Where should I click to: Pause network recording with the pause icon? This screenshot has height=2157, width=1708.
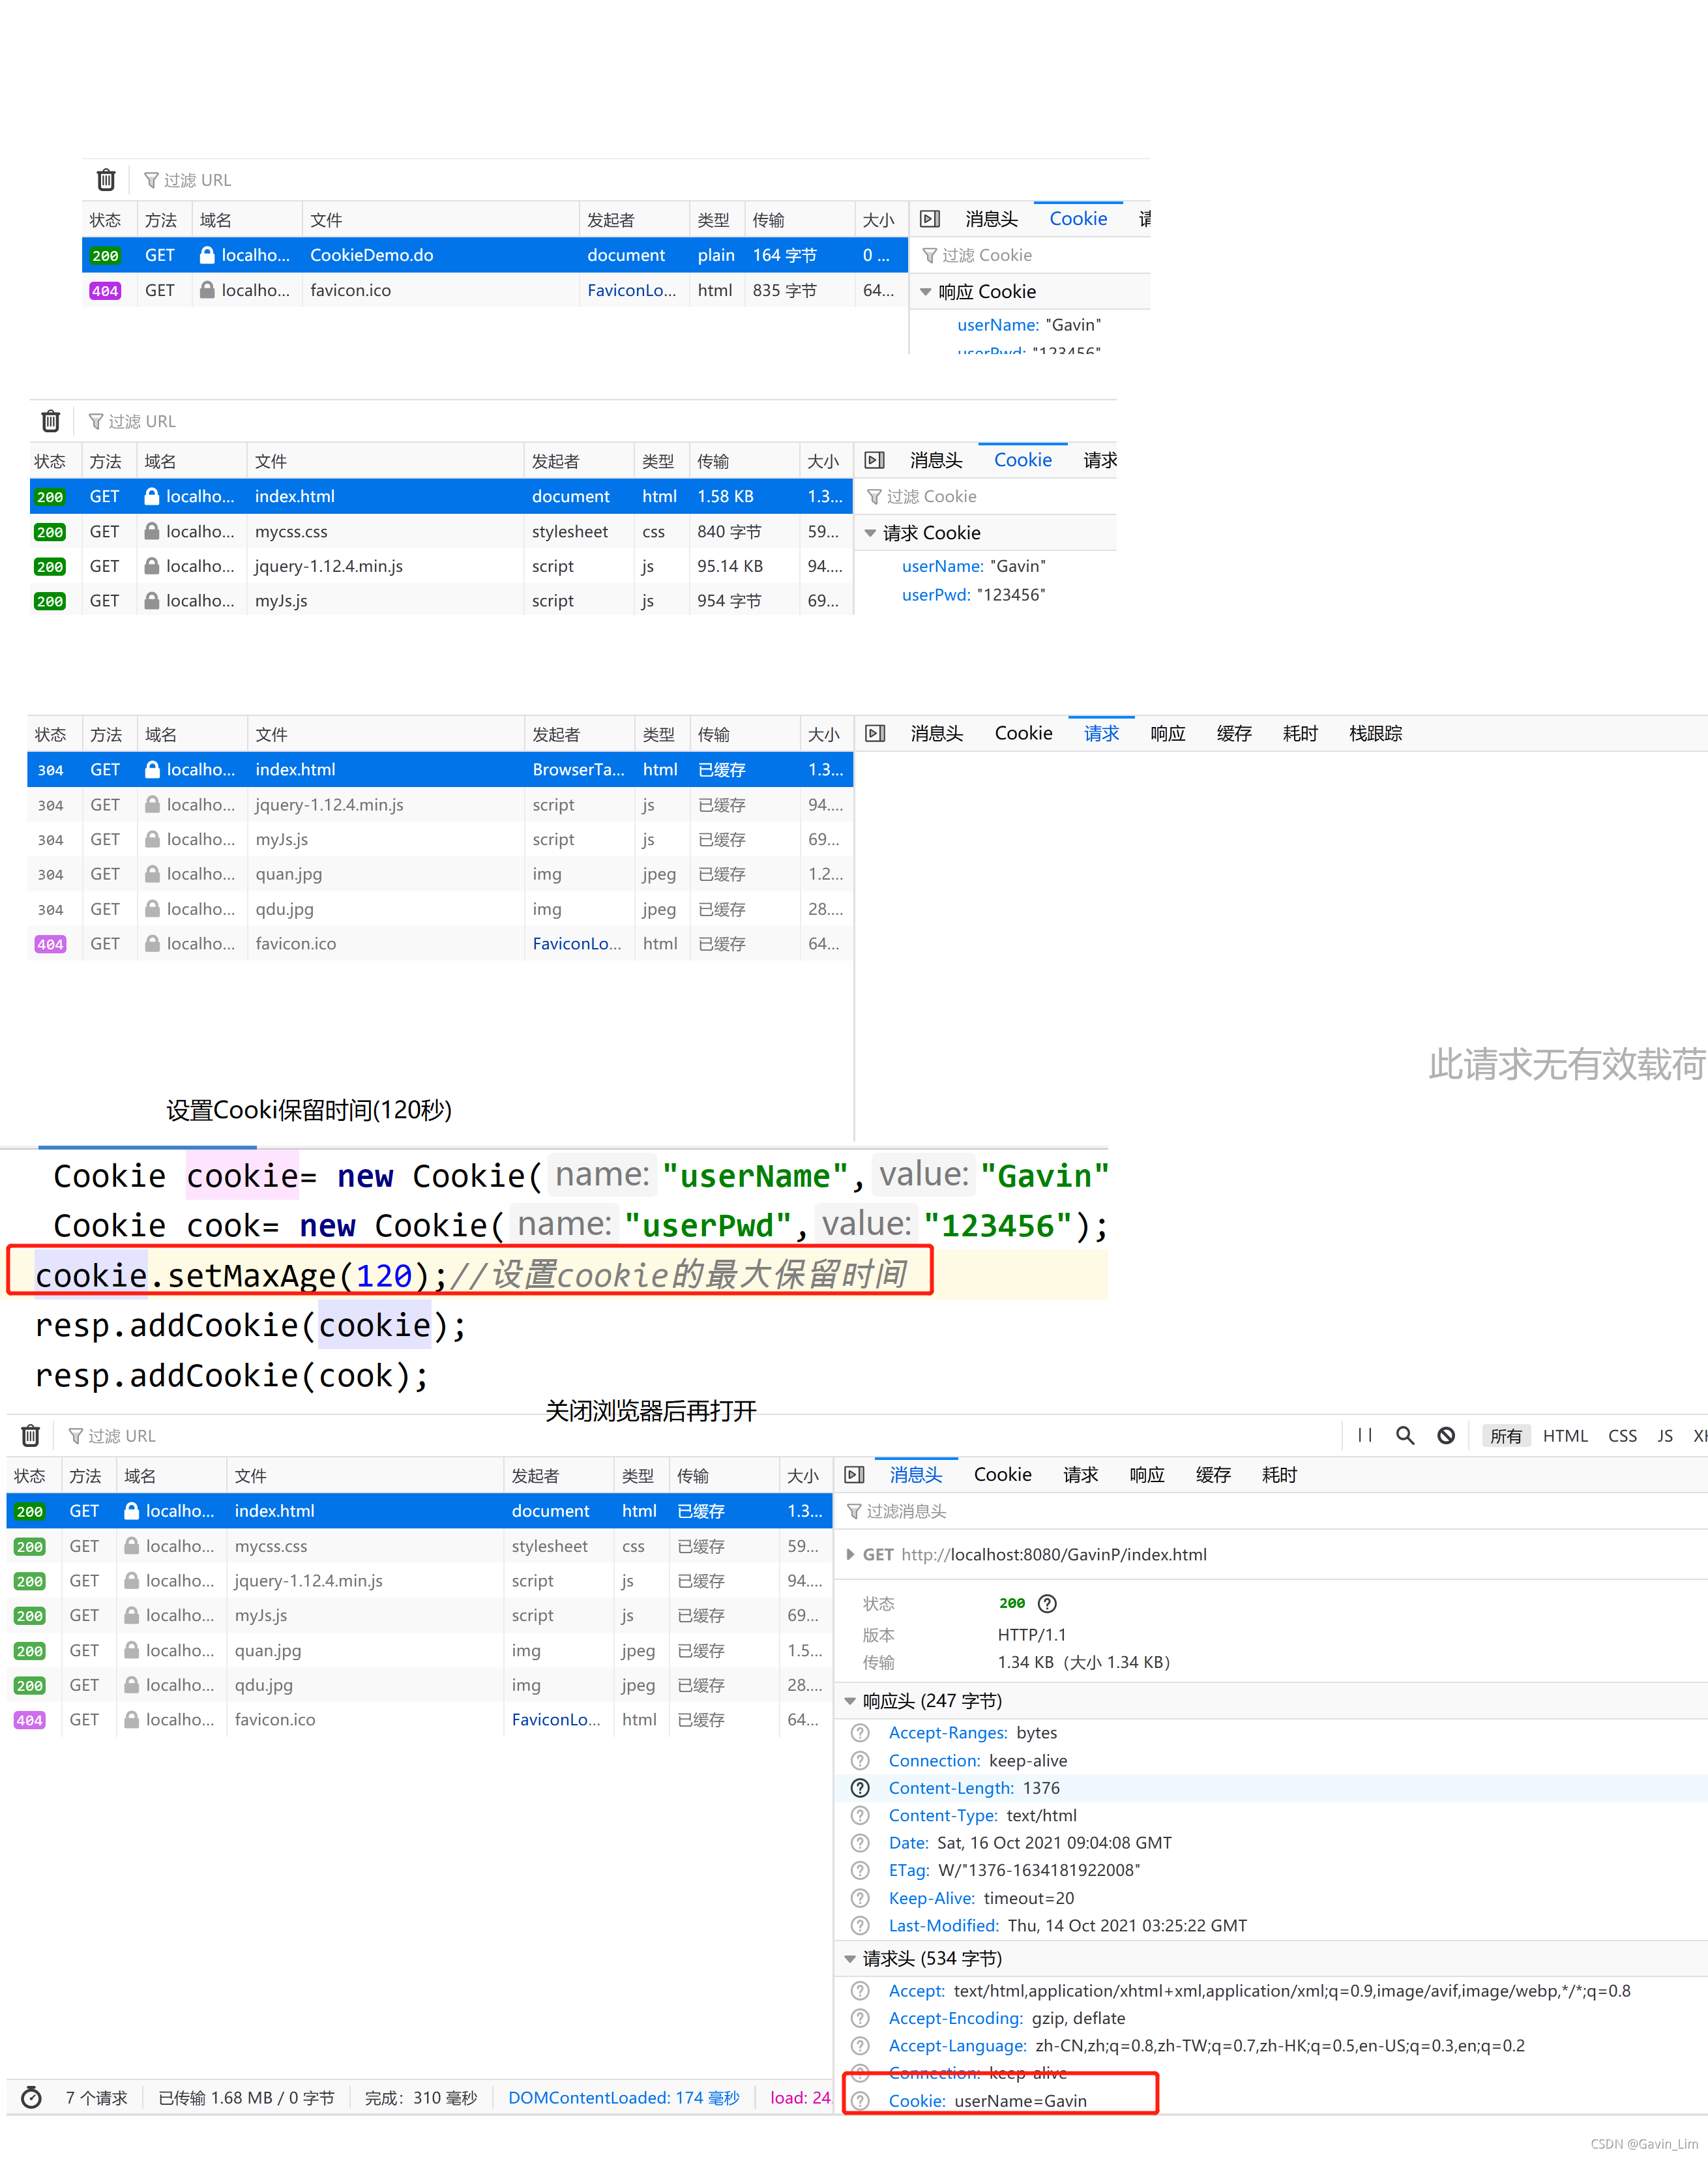(x=1365, y=1435)
